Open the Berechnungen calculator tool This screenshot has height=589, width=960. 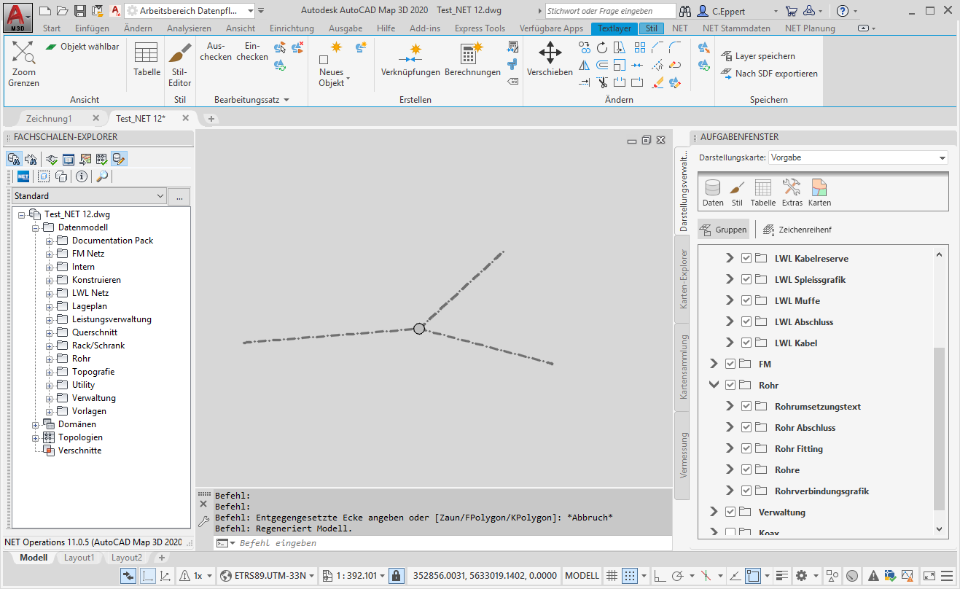[472, 60]
